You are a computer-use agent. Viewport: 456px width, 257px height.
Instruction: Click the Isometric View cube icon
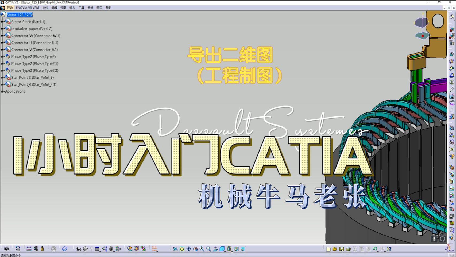click(222, 249)
